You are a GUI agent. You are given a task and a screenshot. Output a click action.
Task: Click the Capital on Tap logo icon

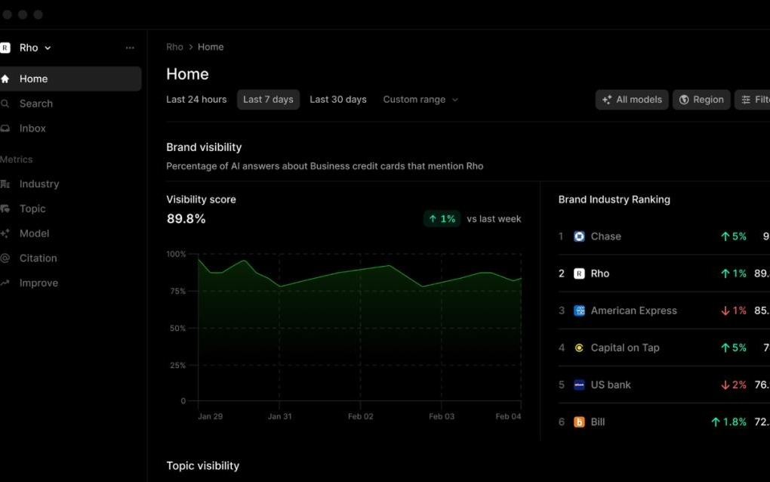(580, 348)
